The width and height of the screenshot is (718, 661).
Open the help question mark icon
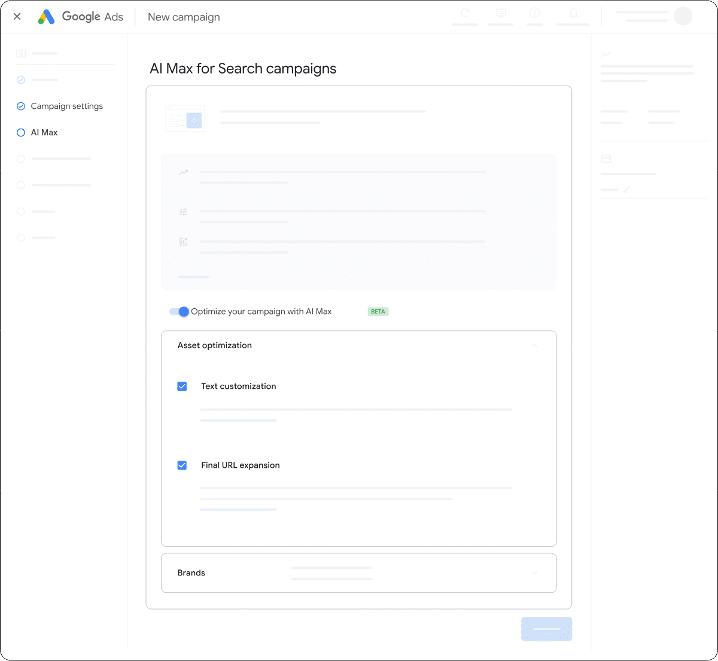pos(535,13)
